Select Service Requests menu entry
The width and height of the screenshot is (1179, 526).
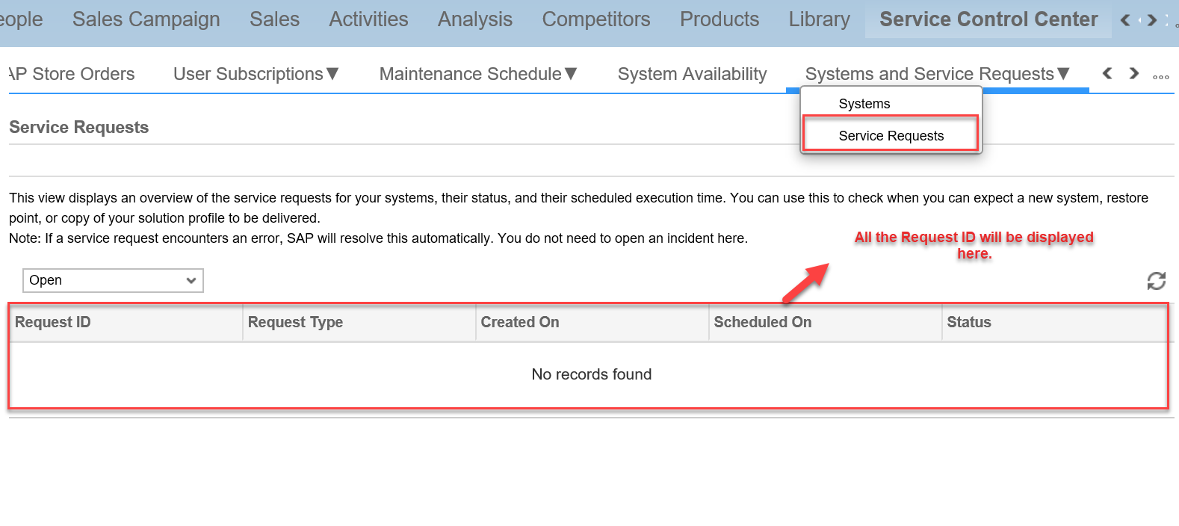(891, 135)
